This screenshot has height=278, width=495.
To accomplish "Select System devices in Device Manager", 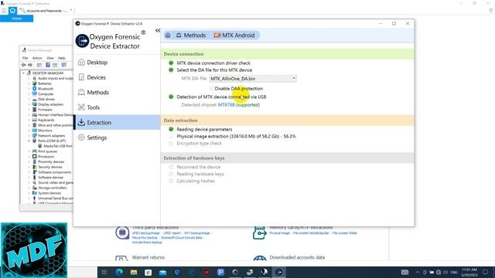I will 49,193.
